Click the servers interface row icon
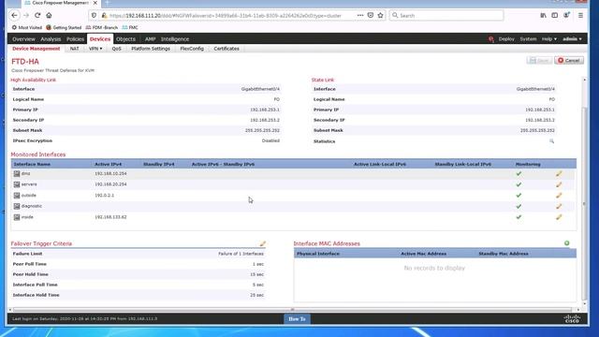This screenshot has height=337, width=599. (x=17, y=184)
